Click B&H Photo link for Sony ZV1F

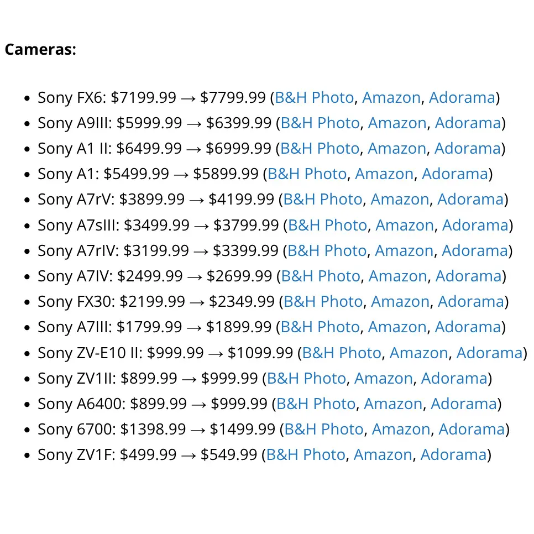point(306,454)
